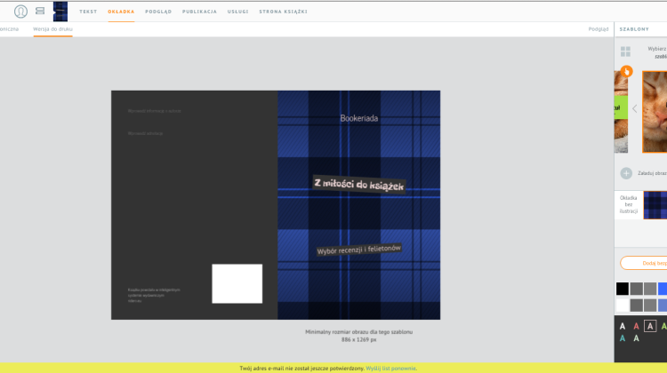Click the author information placeholder on back cover
Image resolution: width=667 pixels, height=373 pixels.
(155, 111)
